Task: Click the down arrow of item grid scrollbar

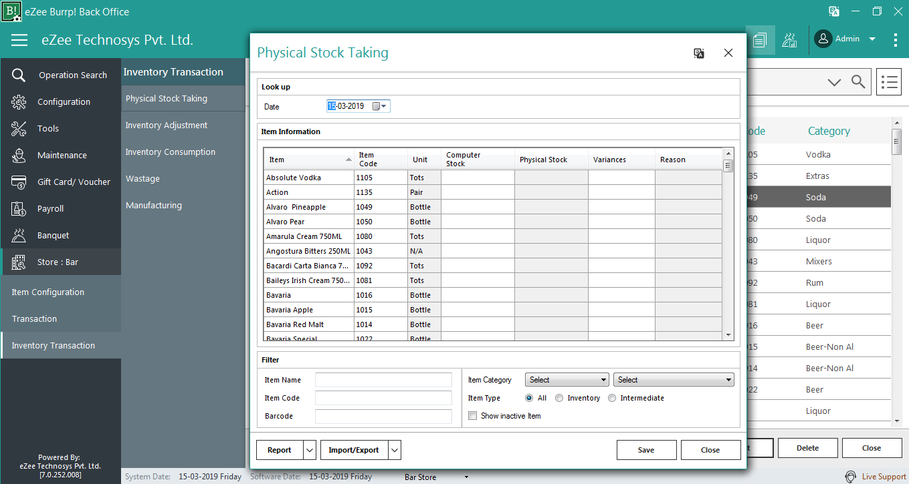Action: coord(728,334)
